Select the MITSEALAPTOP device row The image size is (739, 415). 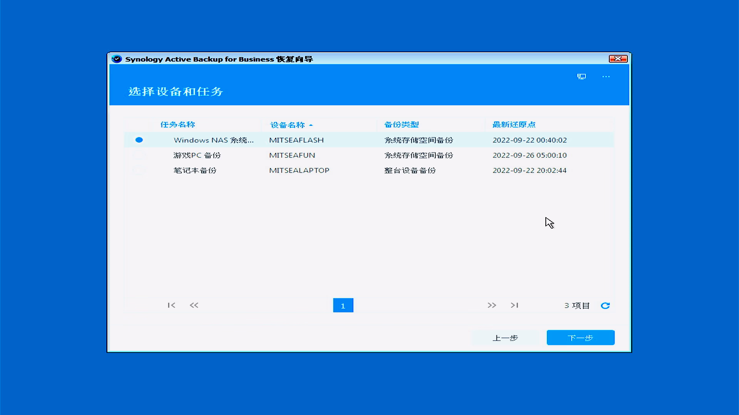click(299, 170)
